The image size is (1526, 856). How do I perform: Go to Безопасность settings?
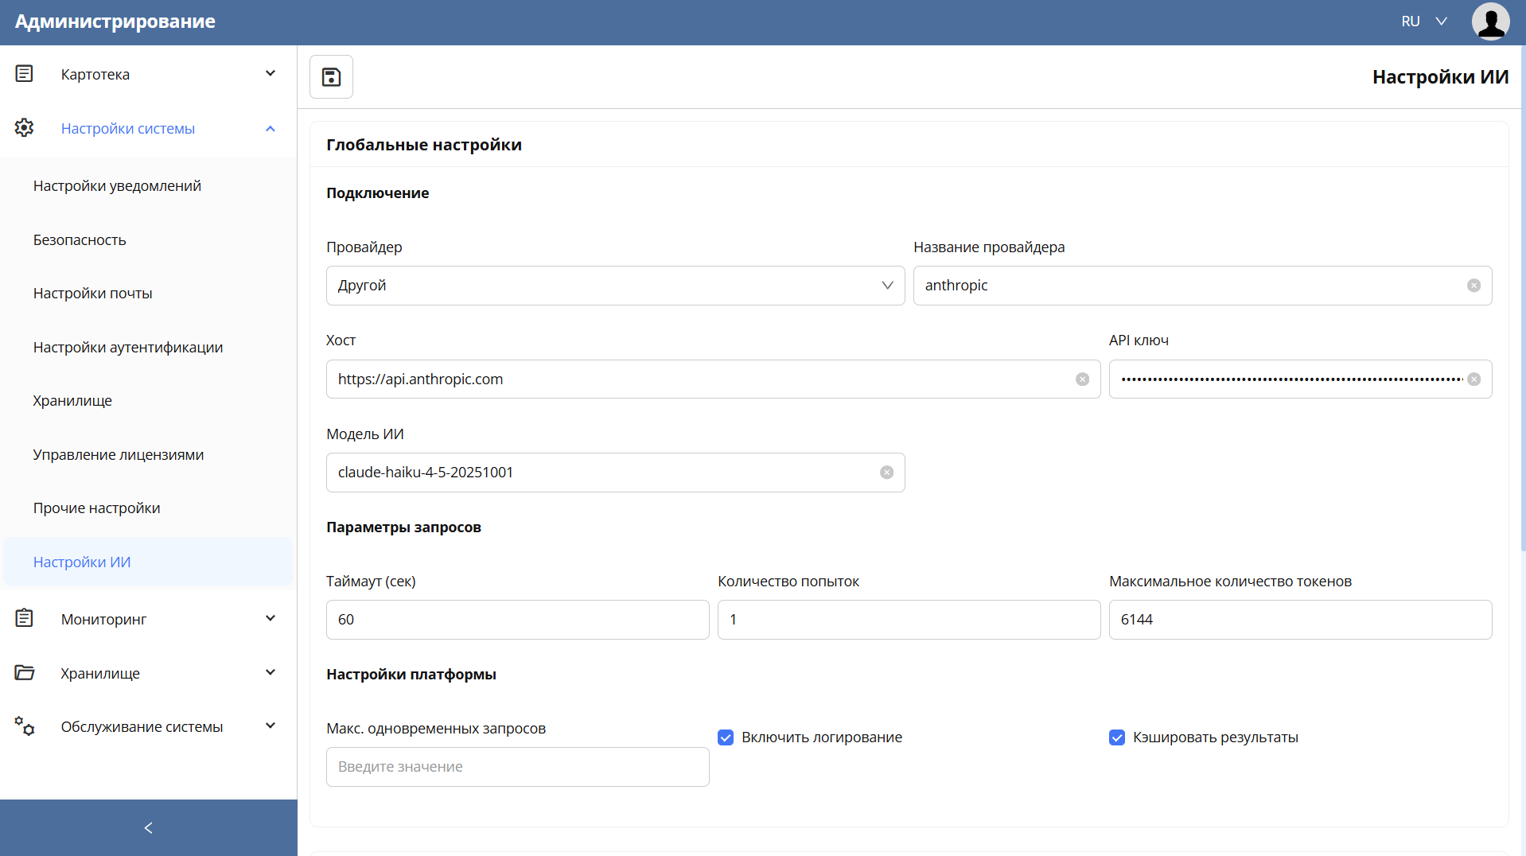click(x=80, y=240)
